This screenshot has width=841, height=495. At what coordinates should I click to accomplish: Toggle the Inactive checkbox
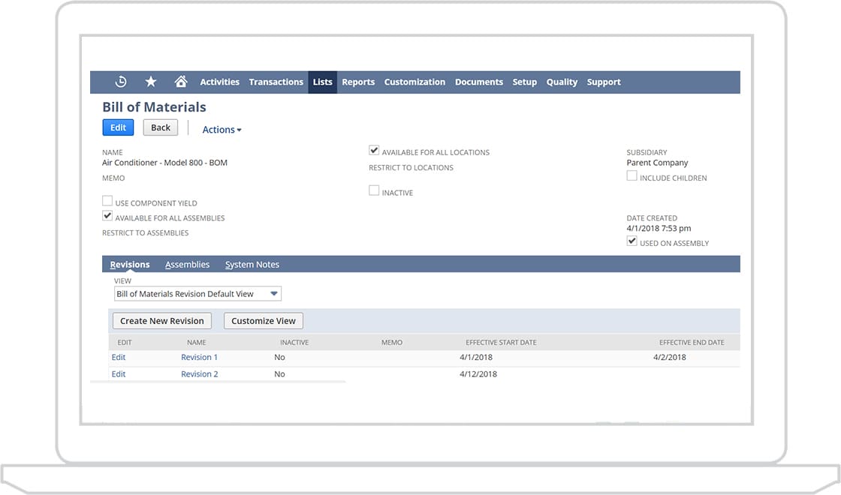374,190
